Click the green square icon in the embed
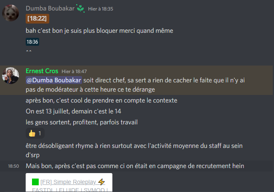Image resolution: width=274 pixels, height=192 pixels. click(35, 182)
